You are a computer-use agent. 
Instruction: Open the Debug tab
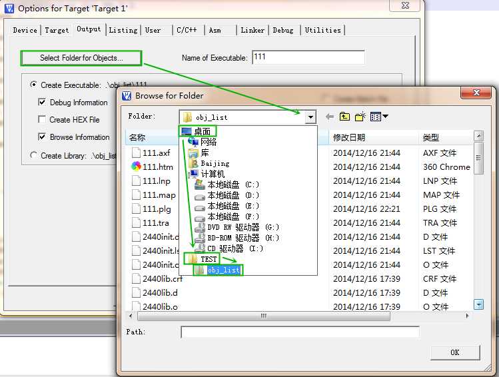coord(283,30)
